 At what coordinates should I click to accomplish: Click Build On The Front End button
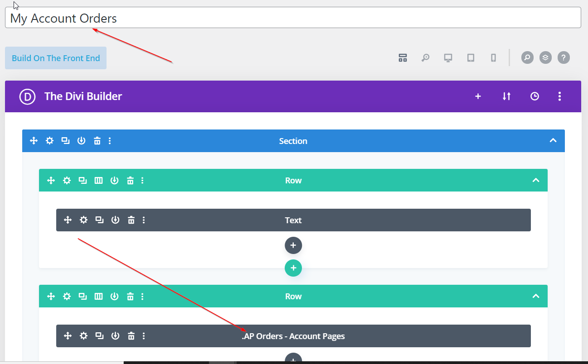56,58
